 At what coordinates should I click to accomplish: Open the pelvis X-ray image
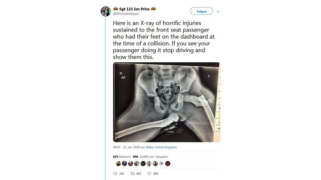(x=166, y=102)
